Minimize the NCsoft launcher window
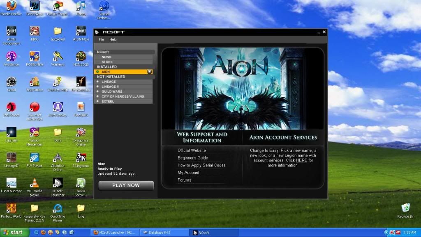This screenshot has height=237, width=421. pyautogui.click(x=319, y=32)
